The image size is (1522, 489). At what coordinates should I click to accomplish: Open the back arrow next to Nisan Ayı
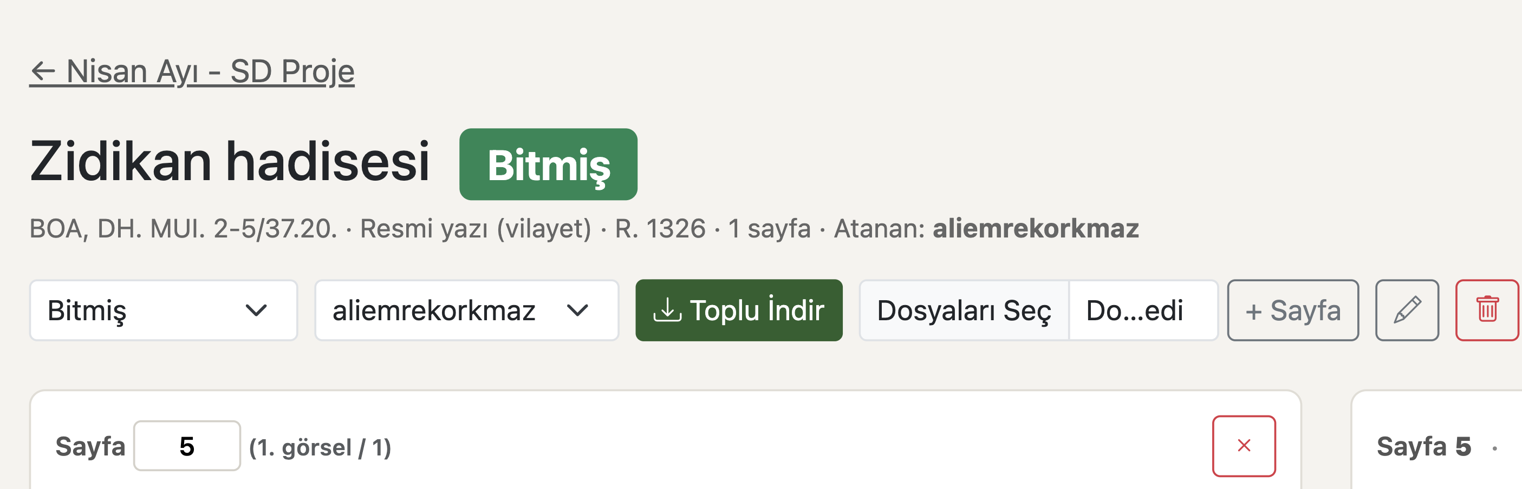pyautogui.click(x=44, y=70)
